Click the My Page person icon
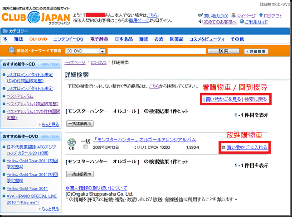This screenshot has width=292, height=217. pos(234,15)
